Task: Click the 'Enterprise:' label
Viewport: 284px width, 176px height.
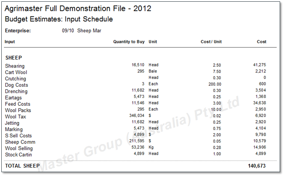Action: point(18,31)
